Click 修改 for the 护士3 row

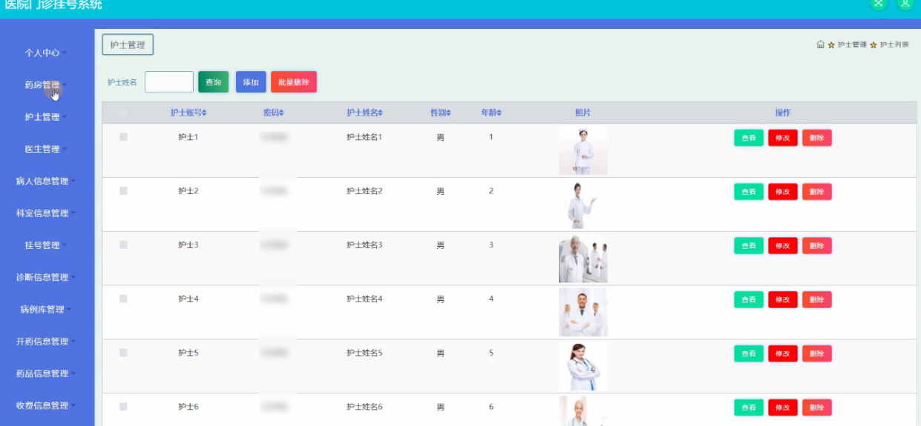(783, 246)
